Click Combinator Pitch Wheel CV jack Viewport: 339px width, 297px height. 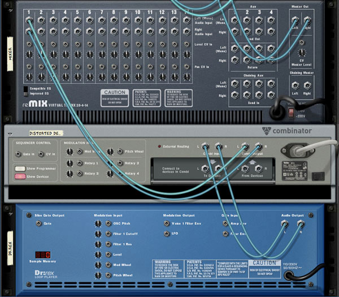(120, 151)
